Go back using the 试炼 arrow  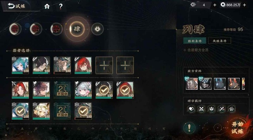16,6
